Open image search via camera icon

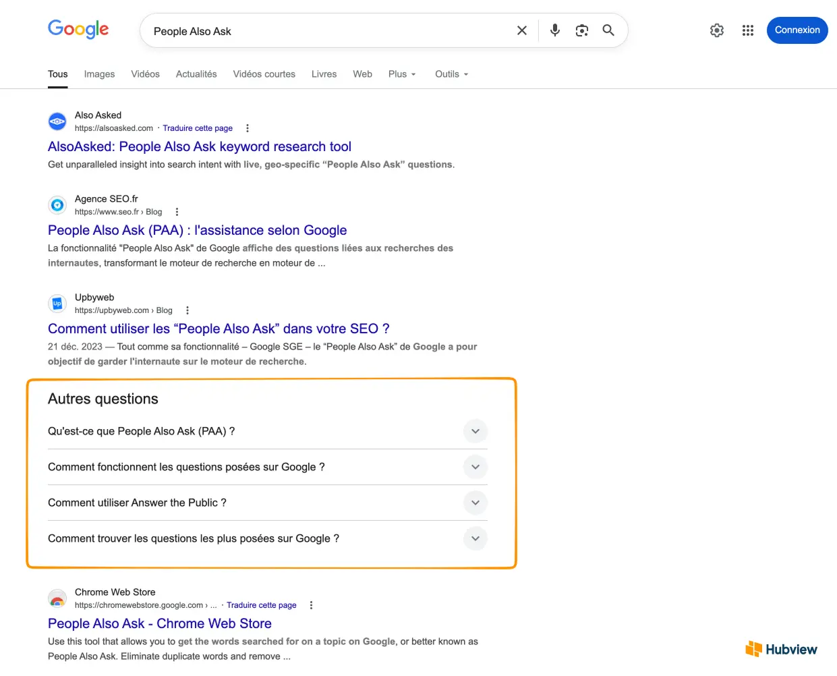pyautogui.click(x=582, y=30)
